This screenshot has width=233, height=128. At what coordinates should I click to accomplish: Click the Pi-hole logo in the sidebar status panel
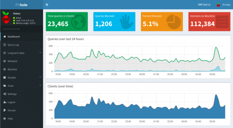(6, 18)
